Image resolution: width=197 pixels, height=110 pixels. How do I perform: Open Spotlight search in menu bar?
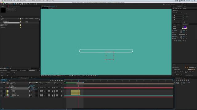click(192, 1)
